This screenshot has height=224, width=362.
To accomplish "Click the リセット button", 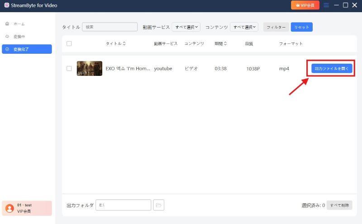I will click(301, 27).
